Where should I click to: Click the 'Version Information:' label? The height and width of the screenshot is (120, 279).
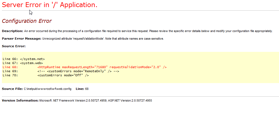20,101
